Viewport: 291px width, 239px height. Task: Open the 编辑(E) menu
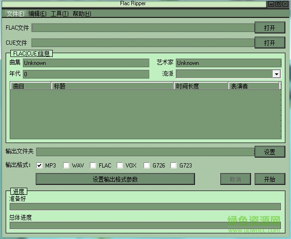[37, 14]
